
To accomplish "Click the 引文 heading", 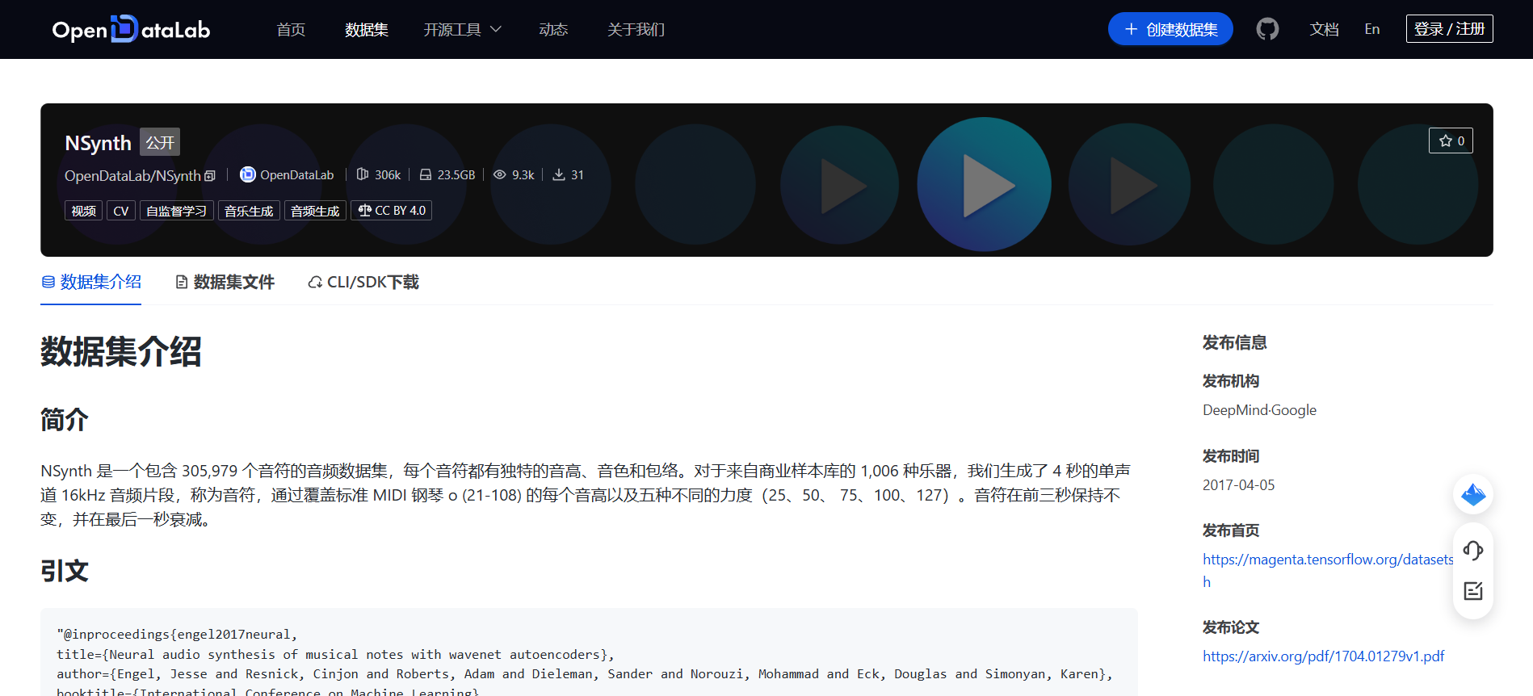I will point(65,571).
